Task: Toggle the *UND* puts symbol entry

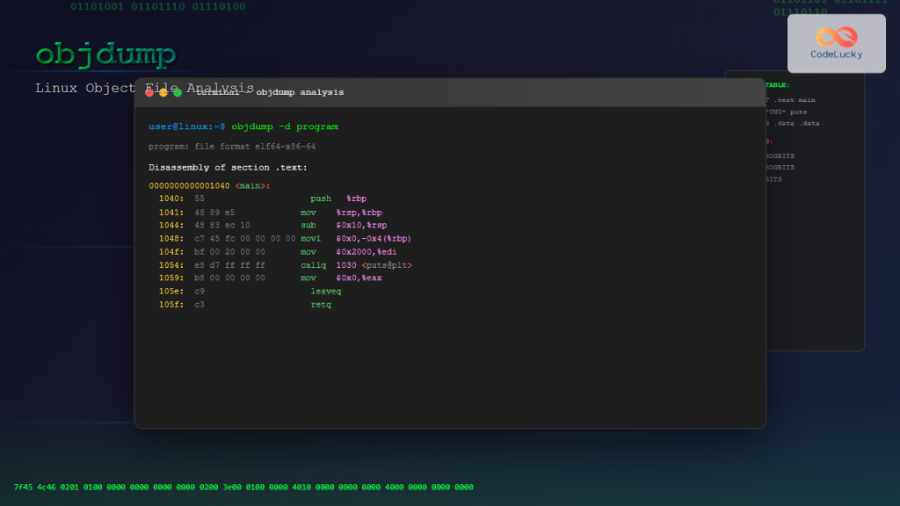Action: (787, 112)
